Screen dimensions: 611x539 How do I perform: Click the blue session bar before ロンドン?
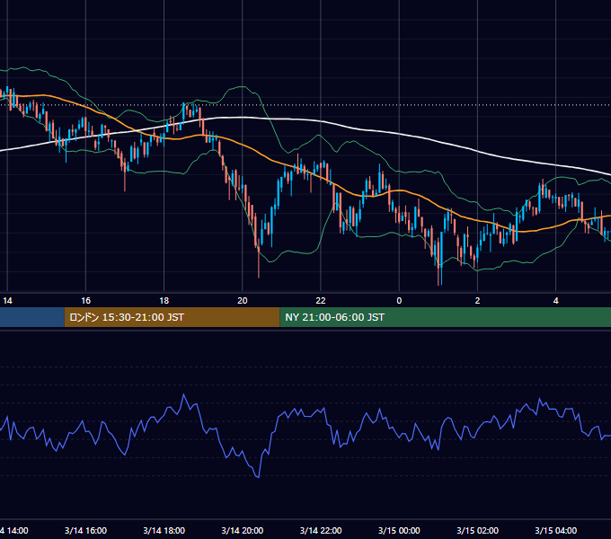[32, 317]
